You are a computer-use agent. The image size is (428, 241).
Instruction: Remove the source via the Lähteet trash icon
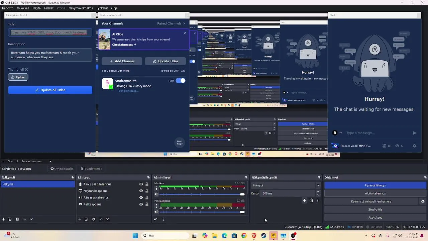tap(86, 219)
